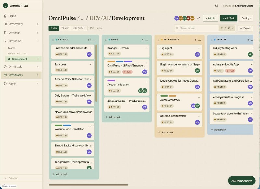
Task: Click GK avatar in the project members header
Action: click(176, 18)
